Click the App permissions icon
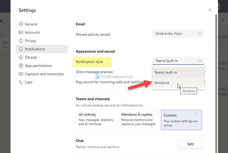The height and width of the screenshot is (153, 228). click(21, 66)
